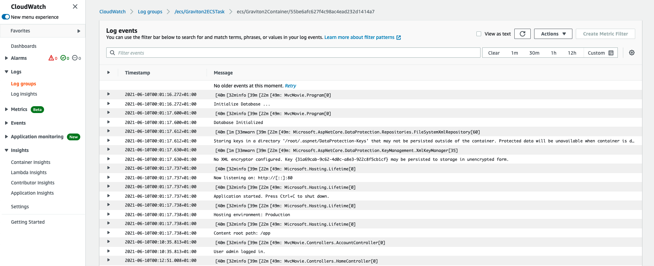The image size is (654, 266).
Task: Select the 30m time range
Action: point(534,53)
